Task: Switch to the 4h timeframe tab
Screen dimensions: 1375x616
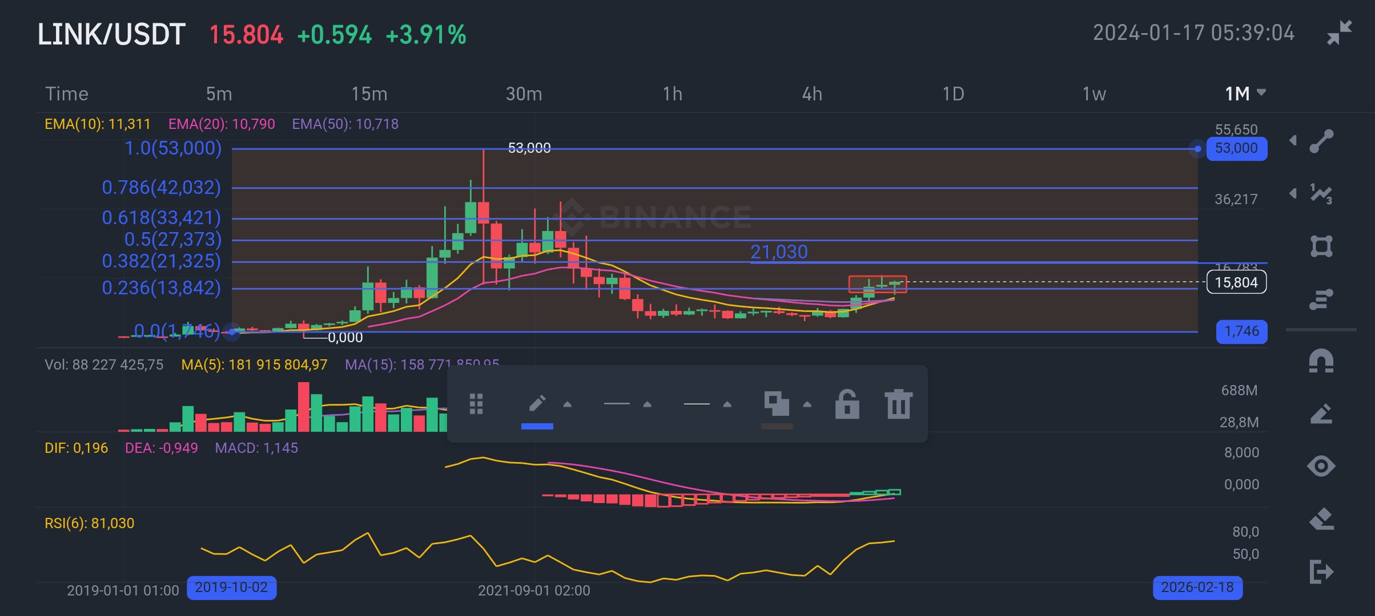Action: (812, 94)
